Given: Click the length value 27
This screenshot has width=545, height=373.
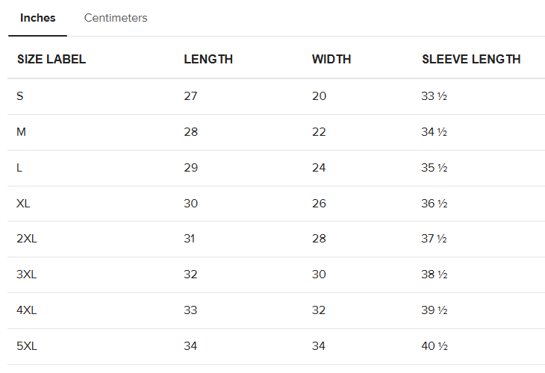Looking at the screenshot, I should 190,95.
